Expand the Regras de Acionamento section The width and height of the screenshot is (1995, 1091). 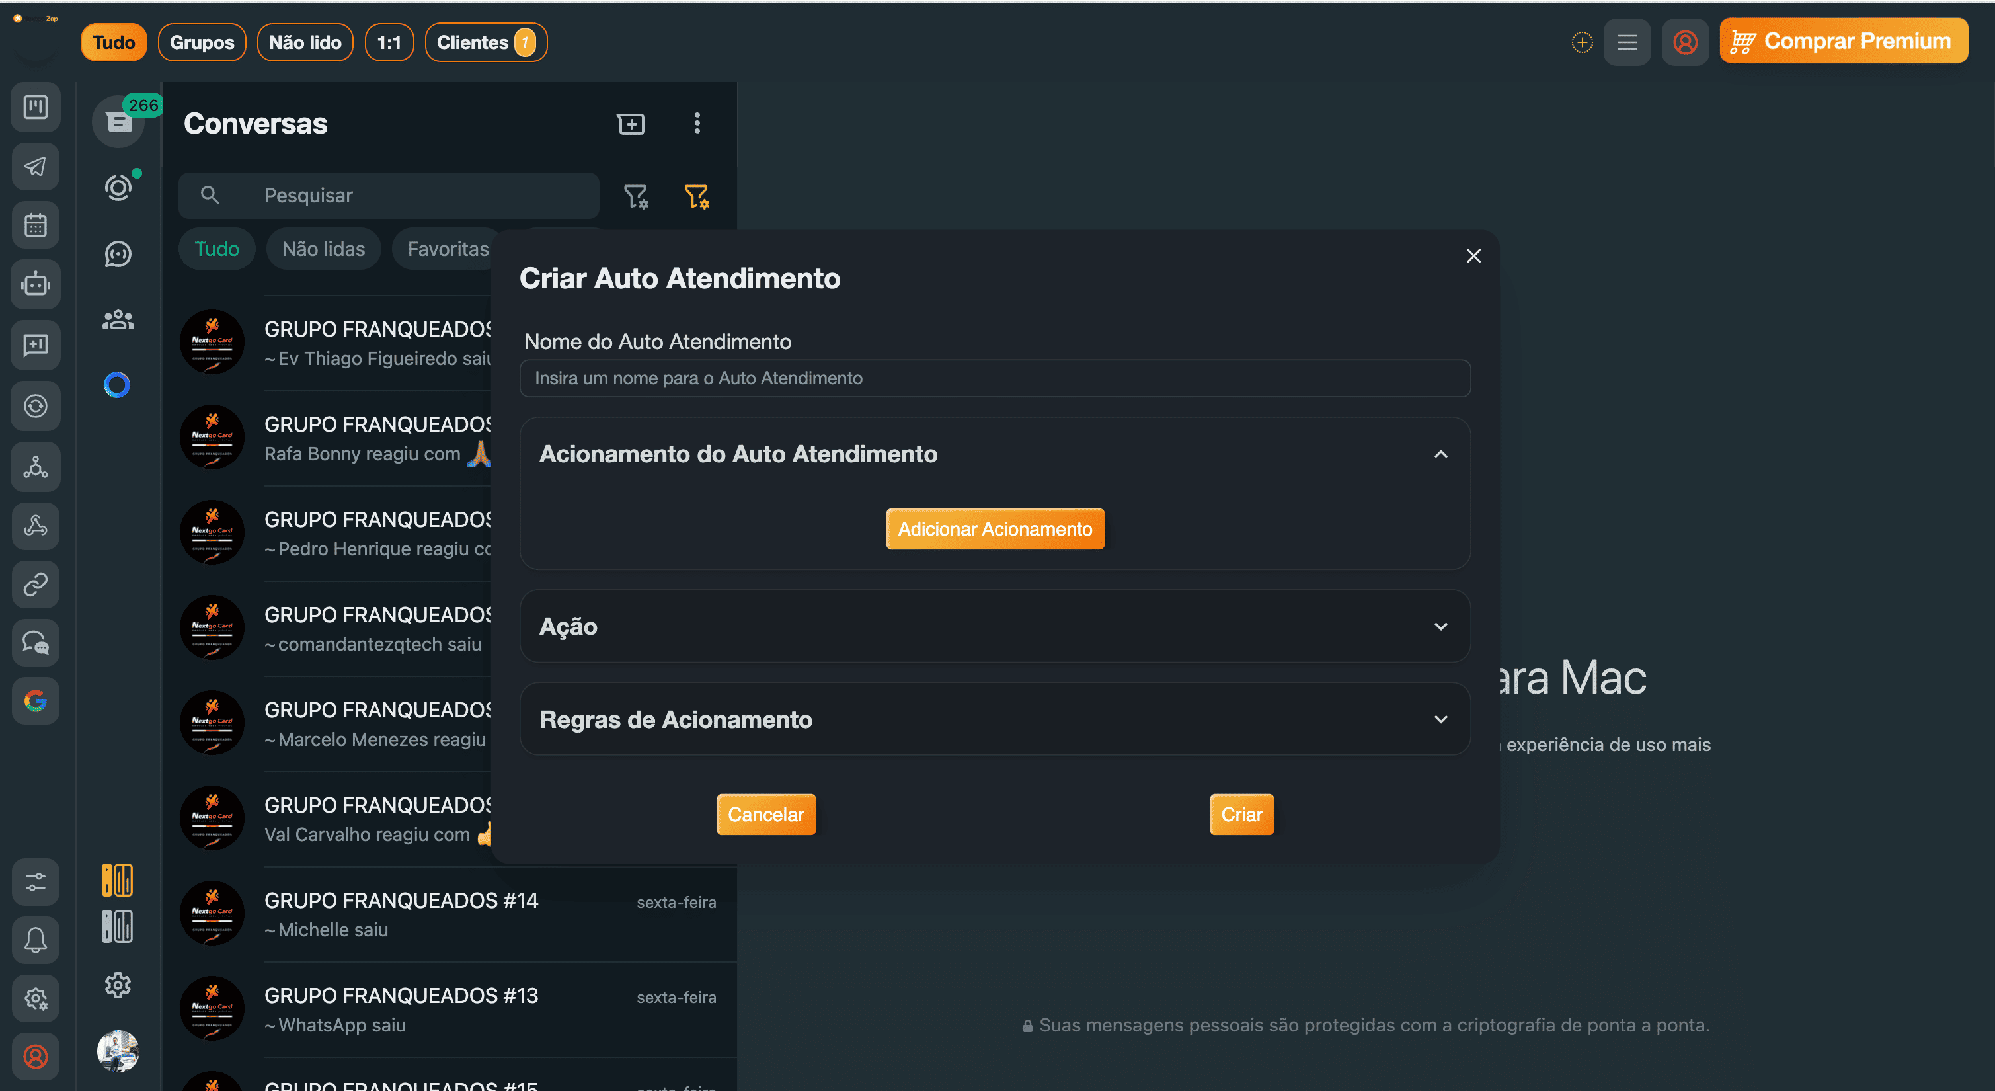click(x=1440, y=719)
